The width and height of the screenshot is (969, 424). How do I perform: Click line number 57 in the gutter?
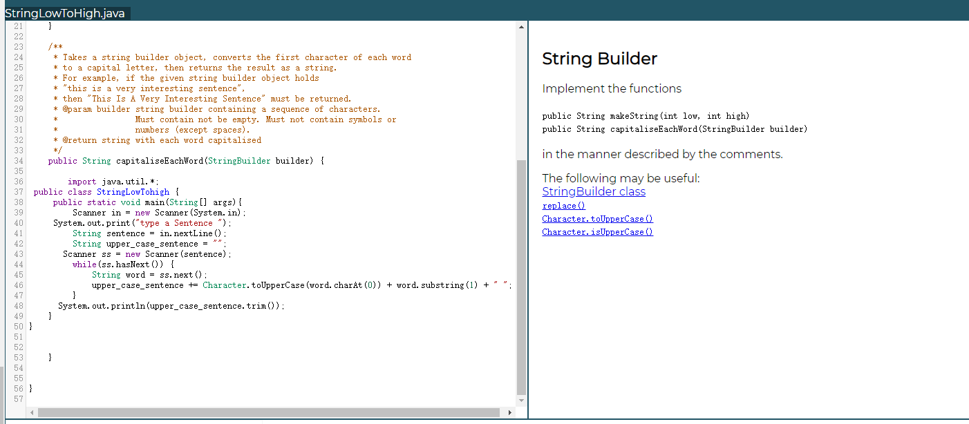click(19, 399)
